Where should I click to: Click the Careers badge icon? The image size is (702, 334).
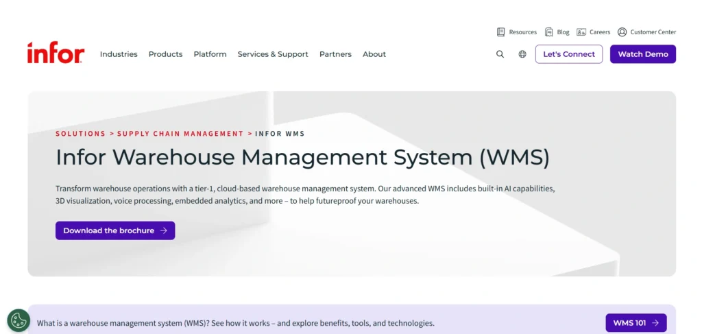(581, 32)
